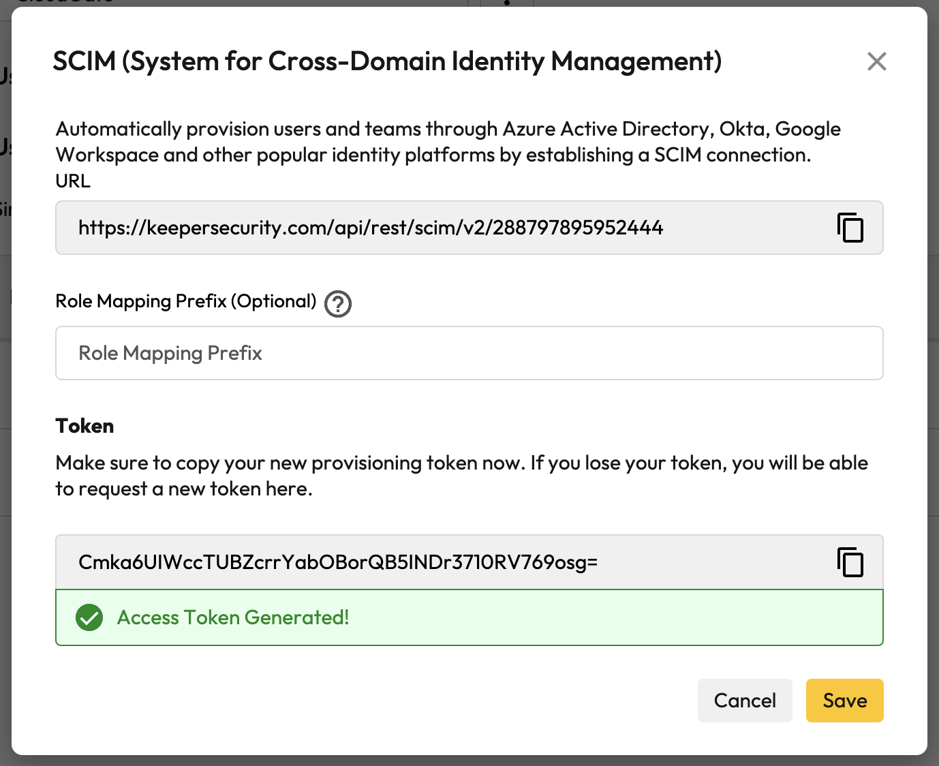Click the URL label above the address
Screen dimensions: 939x766
point(73,181)
